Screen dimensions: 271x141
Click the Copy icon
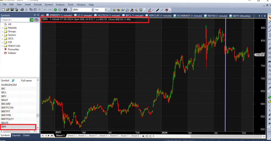(31, 10)
